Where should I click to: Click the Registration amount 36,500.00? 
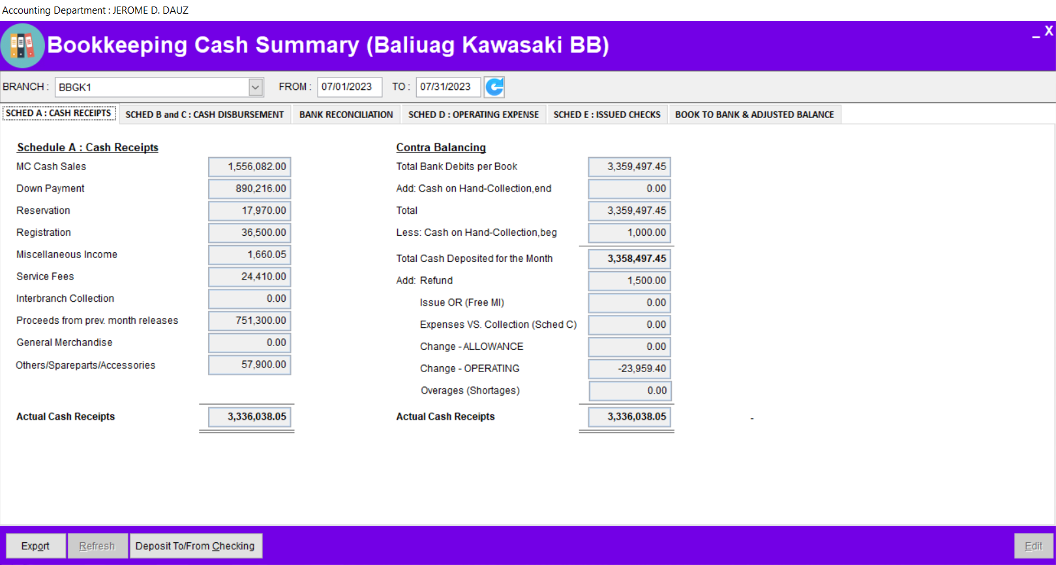[x=250, y=233]
